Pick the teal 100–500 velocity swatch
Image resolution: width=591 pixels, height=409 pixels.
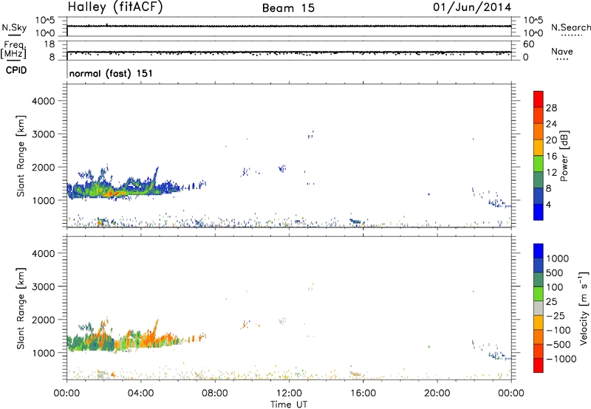(x=539, y=280)
